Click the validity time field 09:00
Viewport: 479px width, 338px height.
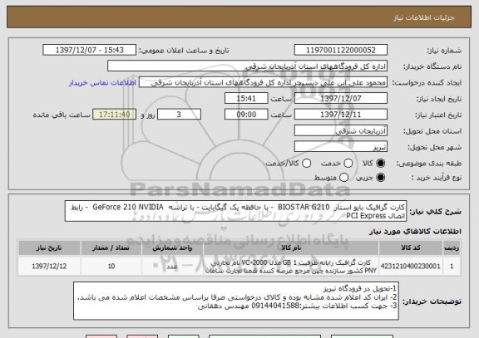coord(246,115)
